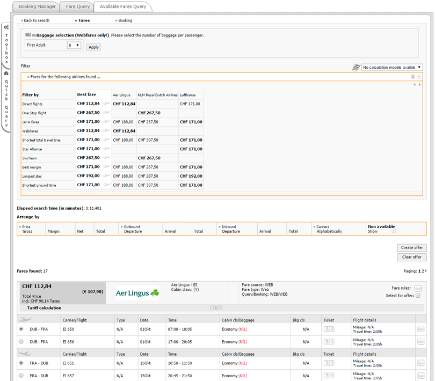Viewport: 435px width, 381px height.
Task: Click the plane icon in the Direct flights row
Action: (106, 104)
